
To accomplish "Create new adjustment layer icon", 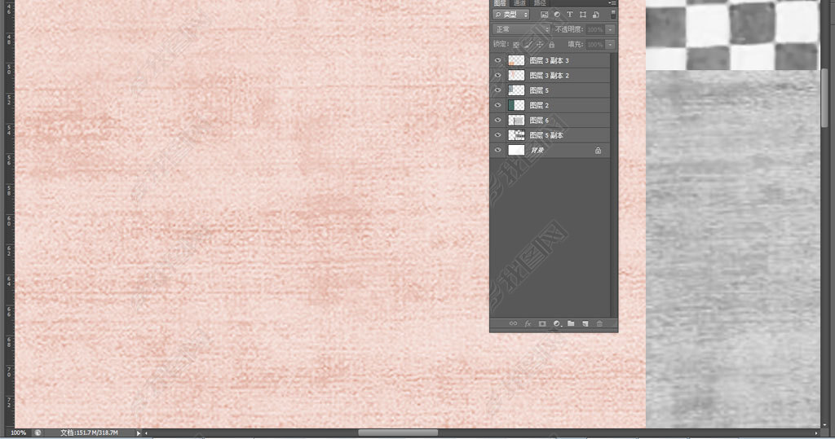I will tap(557, 323).
